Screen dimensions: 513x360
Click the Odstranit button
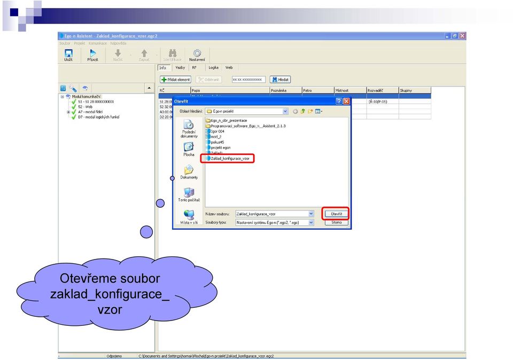tap(209, 80)
